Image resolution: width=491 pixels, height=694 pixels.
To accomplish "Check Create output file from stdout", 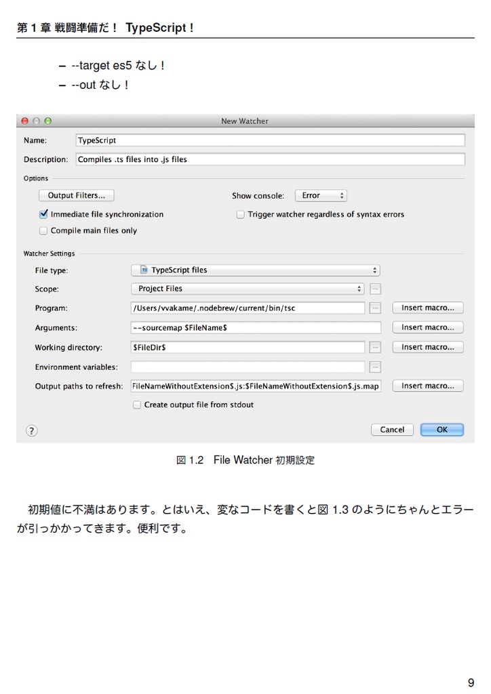I will coord(137,405).
